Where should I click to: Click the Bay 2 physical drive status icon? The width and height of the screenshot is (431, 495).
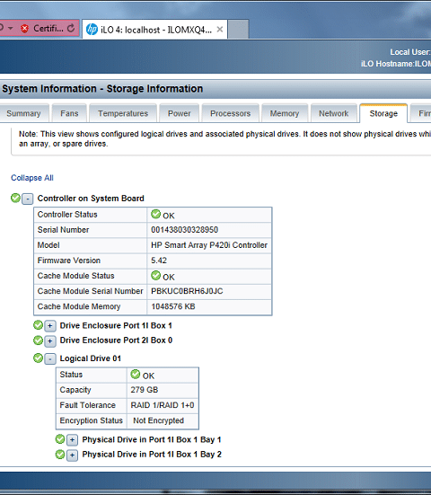[60, 455]
